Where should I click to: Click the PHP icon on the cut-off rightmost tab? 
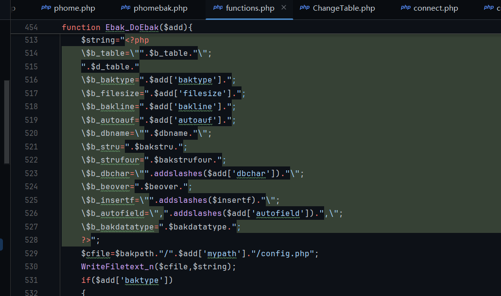pos(490,8)
